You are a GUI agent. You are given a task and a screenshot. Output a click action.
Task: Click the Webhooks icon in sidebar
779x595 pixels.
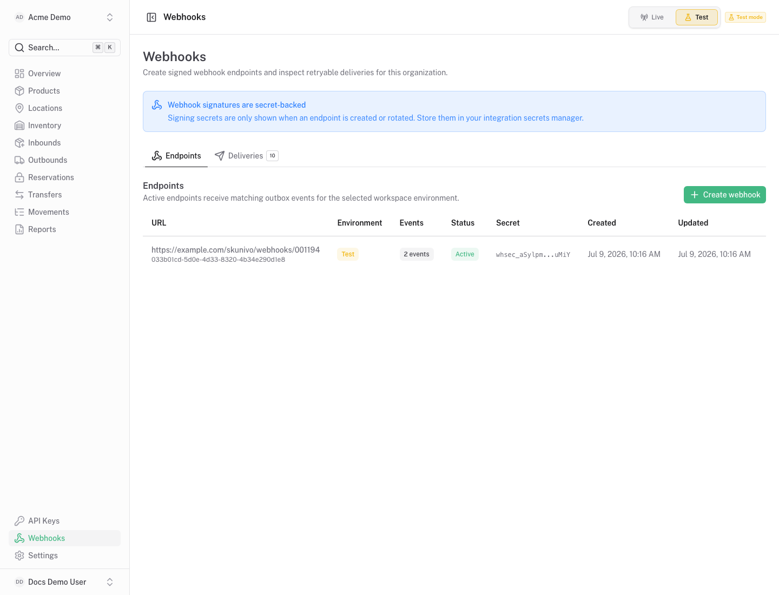pos(19,538)
